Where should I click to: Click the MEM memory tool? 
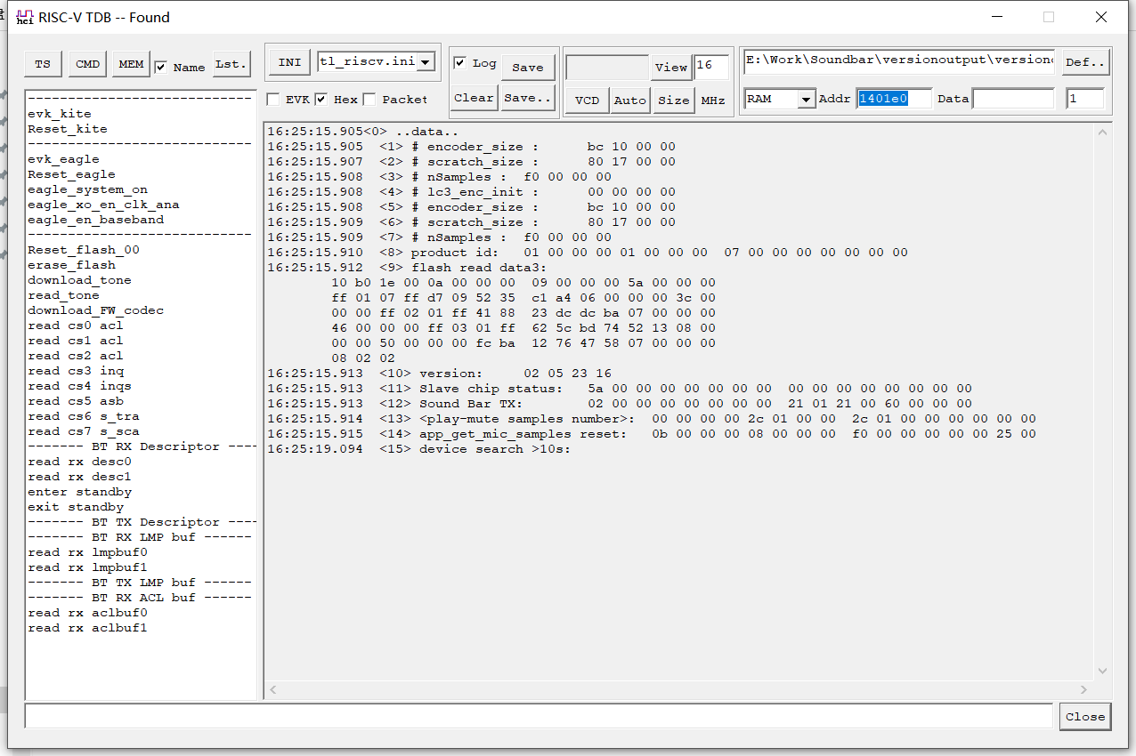click(x=131, y=64)
